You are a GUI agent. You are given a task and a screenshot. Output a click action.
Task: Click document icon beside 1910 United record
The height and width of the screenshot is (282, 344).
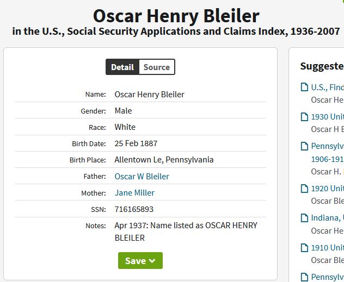(305, 248)
